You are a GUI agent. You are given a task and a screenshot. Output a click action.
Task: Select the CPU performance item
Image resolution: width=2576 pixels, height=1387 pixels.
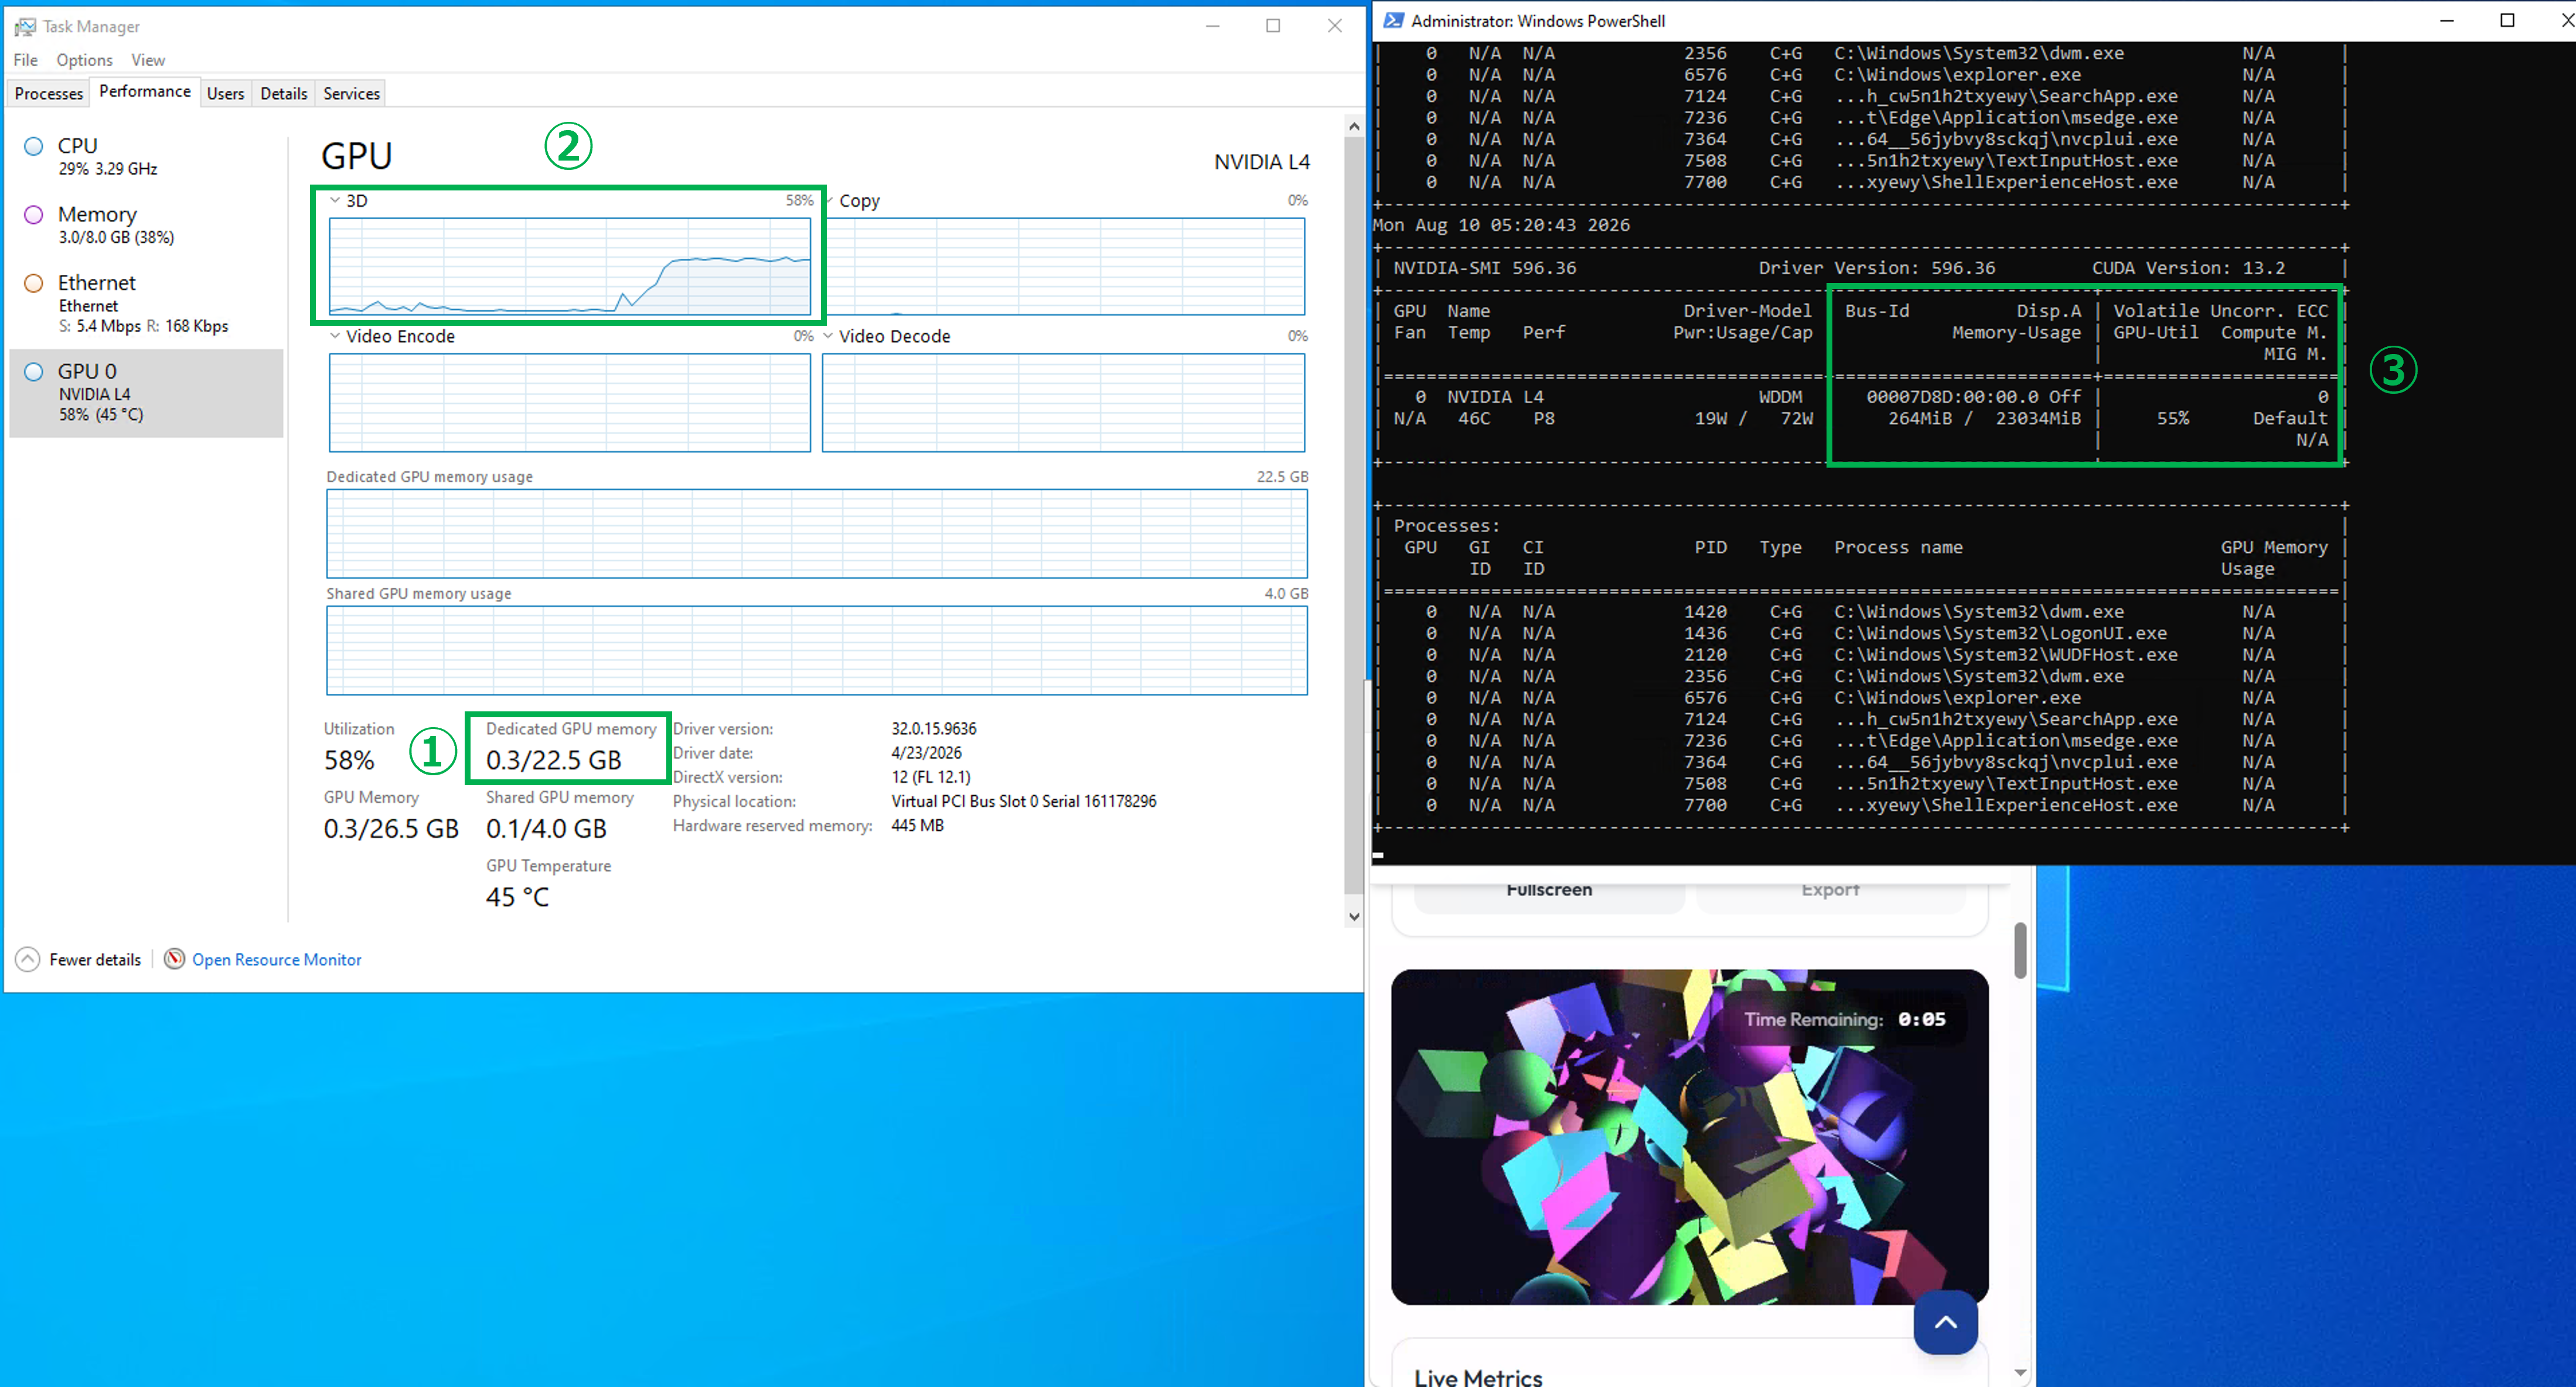(146, 157)
